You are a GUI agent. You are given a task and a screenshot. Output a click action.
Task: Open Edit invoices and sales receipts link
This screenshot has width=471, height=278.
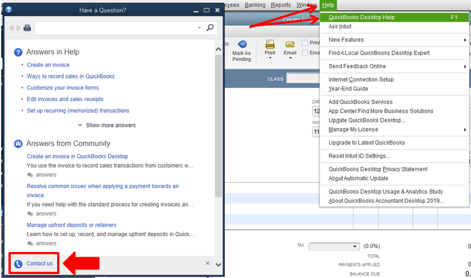click(65, 99)
